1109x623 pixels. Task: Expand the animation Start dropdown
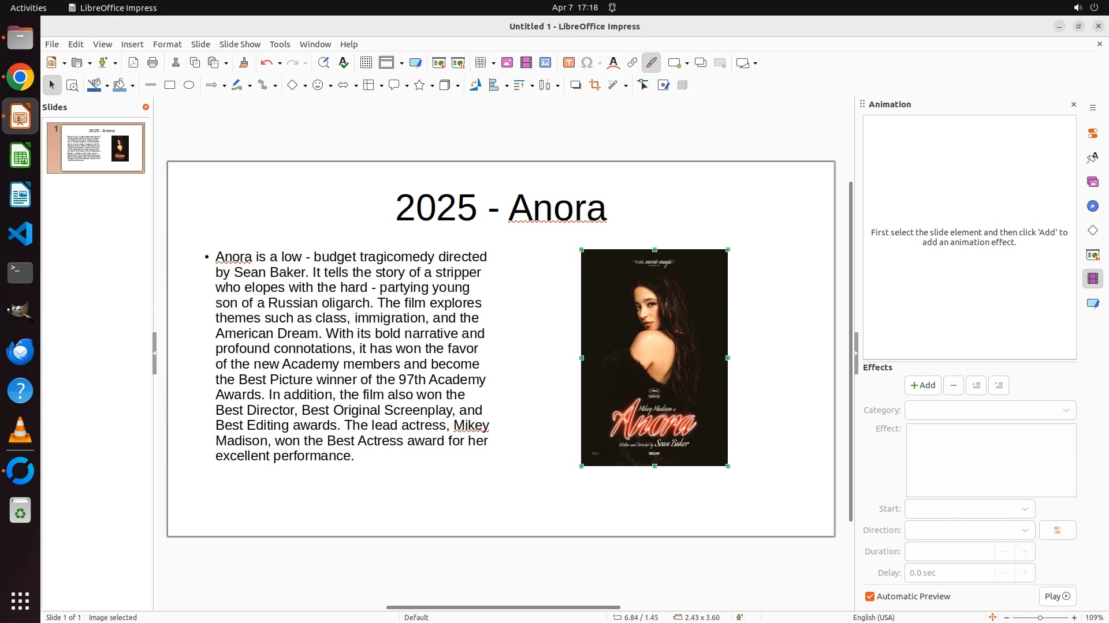969,509
